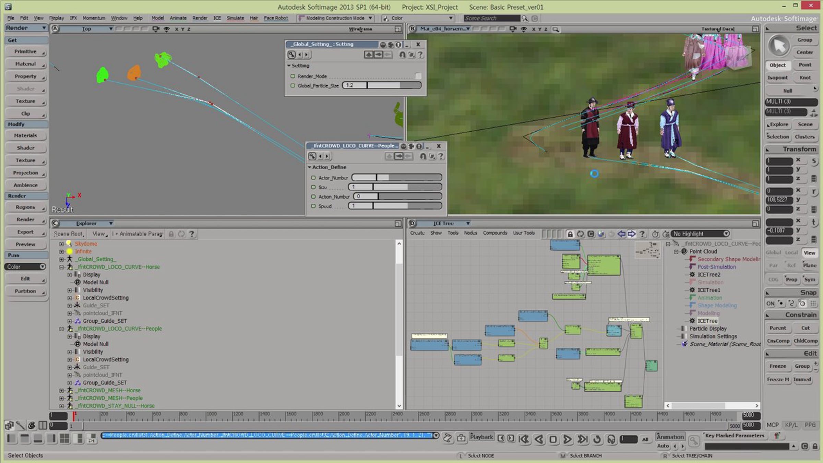Click the zoom magnifier icon in viewport B header

(x=556, y=29)
